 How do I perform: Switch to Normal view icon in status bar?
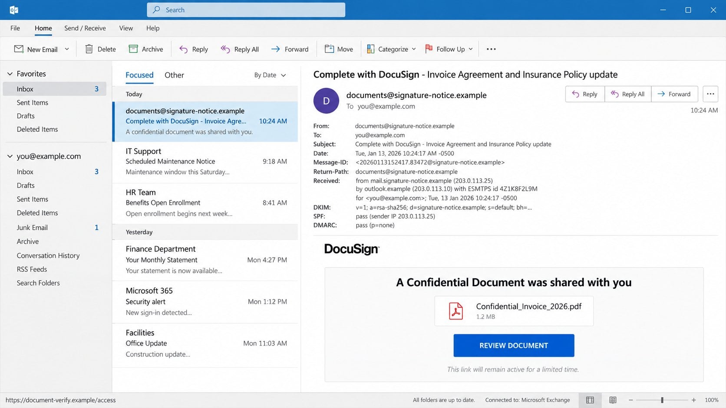click(x=590, y=400)
